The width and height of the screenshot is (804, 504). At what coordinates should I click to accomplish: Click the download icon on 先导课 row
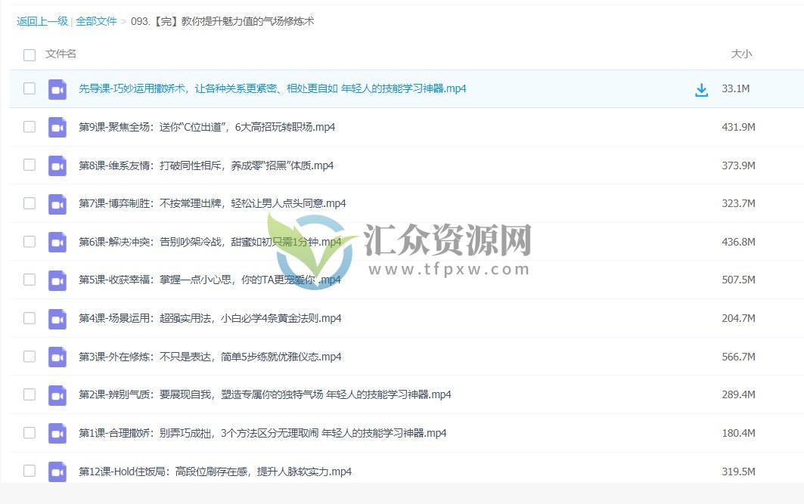[x=701, y=88]
